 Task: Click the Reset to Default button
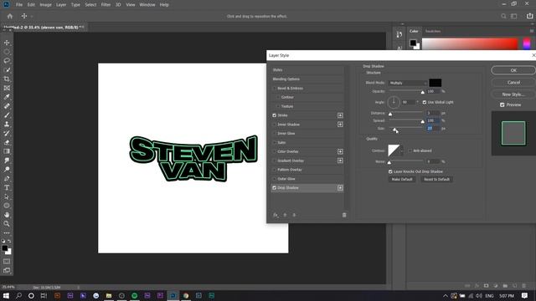[x=436, y=180]
